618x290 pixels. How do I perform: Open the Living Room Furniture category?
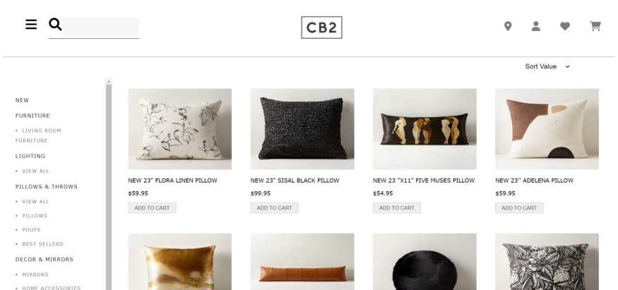click(x=38, y=135)
